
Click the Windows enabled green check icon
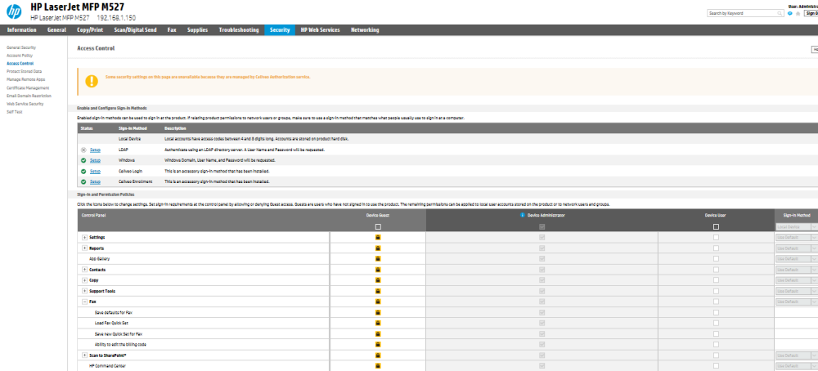coord(83,160)
